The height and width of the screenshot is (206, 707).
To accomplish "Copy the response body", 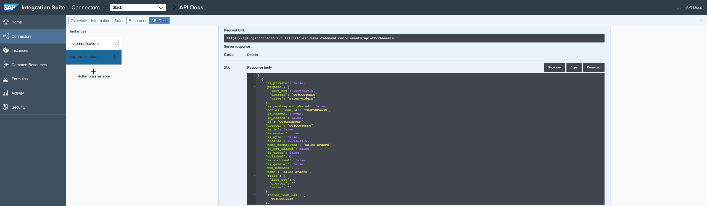I will tap(574, 68).
